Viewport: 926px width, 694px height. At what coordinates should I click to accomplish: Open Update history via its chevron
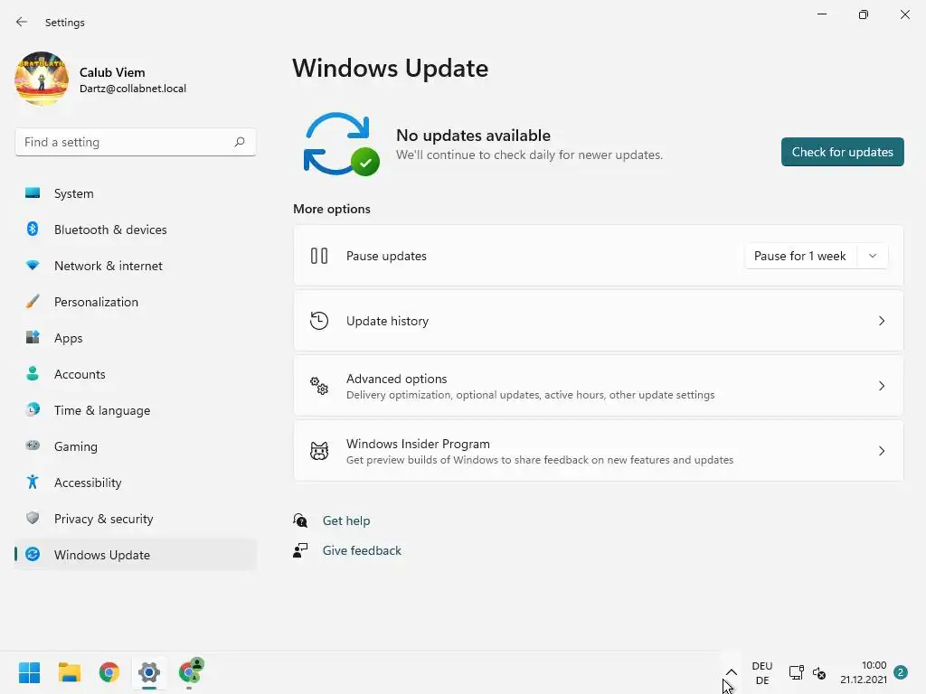881,321
